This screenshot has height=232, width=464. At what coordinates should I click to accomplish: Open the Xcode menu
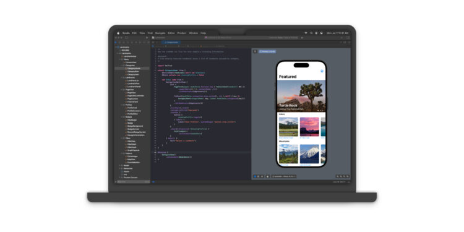126,33
